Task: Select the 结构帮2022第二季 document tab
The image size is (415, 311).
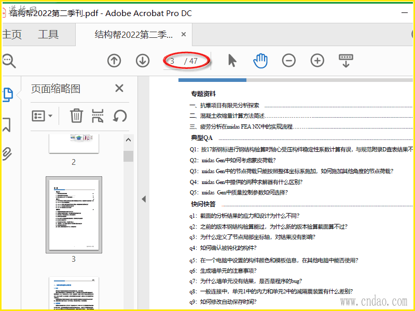Action: pos(134,34)
